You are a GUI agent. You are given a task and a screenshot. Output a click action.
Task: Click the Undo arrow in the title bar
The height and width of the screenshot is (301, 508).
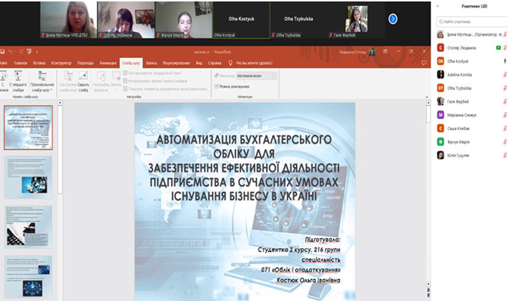(11, 52)
